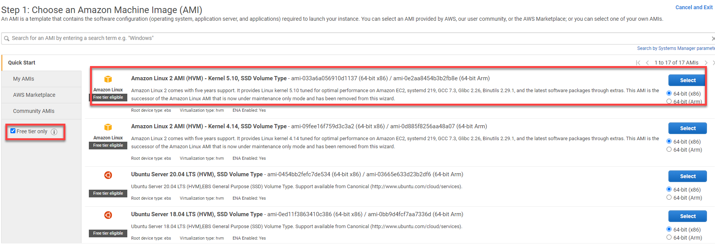Click the search magnifier icon
Image resolution: width=715 pixels, height=245 pixels.
pos(7,38)
